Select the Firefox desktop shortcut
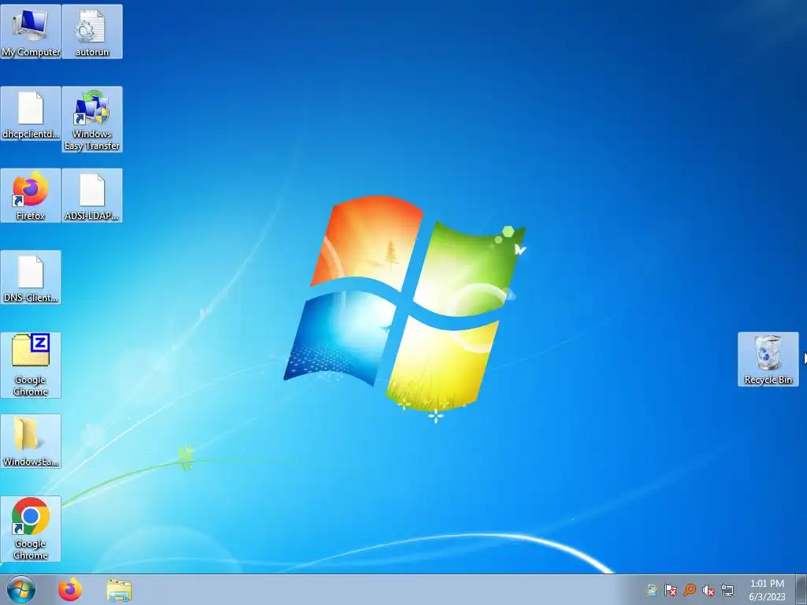 [x=31, y=195]
